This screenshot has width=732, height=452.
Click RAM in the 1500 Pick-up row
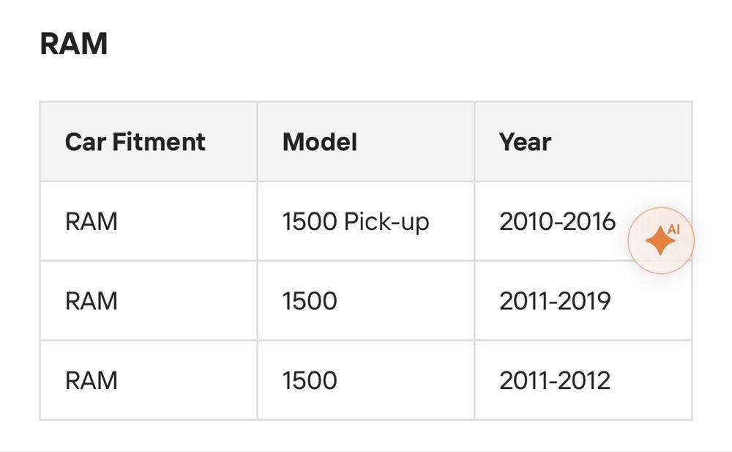[x=91, y=221]
